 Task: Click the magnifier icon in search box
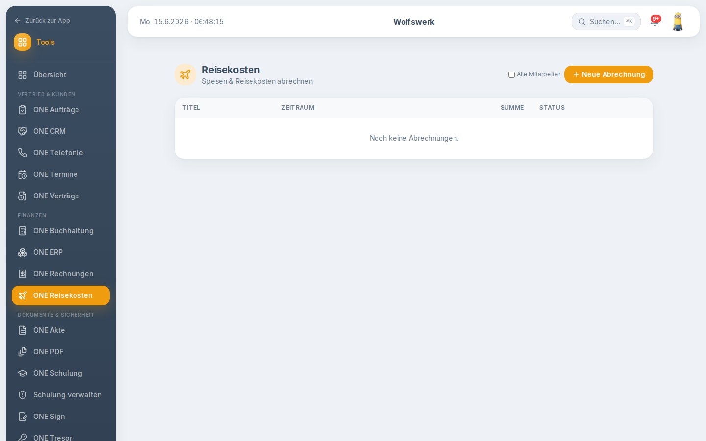tap(582, 22)
